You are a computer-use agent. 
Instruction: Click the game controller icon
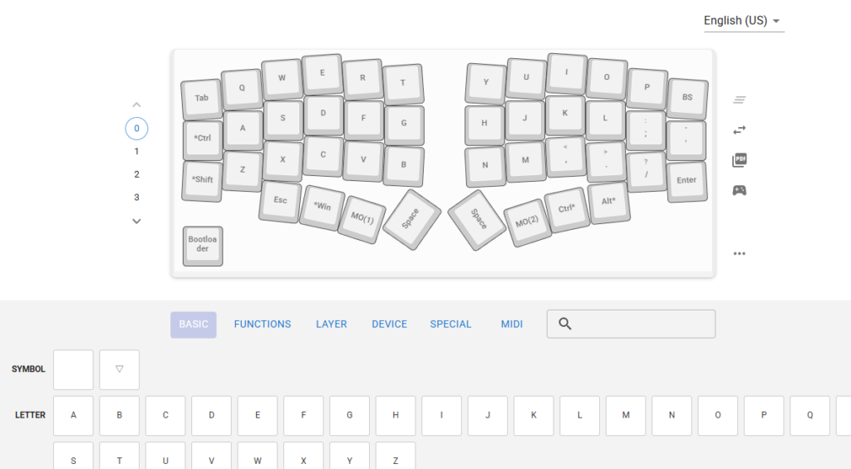pyautogui.click(x=739, y=190)
